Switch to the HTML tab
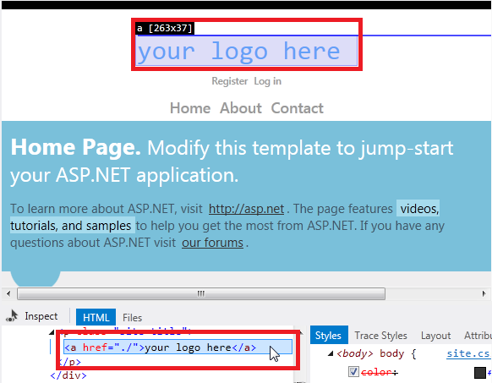This screenshot has height=383, width=492. (x=96, y=317)
